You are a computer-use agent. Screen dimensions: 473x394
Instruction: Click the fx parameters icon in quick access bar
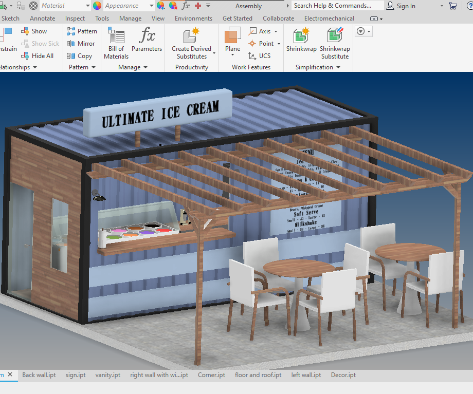pyautogui.click(x=186, y=6)
